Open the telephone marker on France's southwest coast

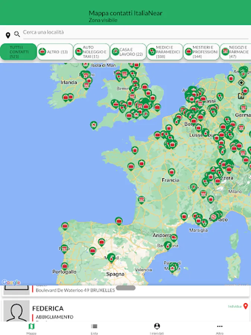point(141,200)
